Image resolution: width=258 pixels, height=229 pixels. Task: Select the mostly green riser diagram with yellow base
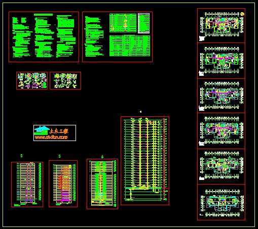pyautogui.click(x=102, y=184)
